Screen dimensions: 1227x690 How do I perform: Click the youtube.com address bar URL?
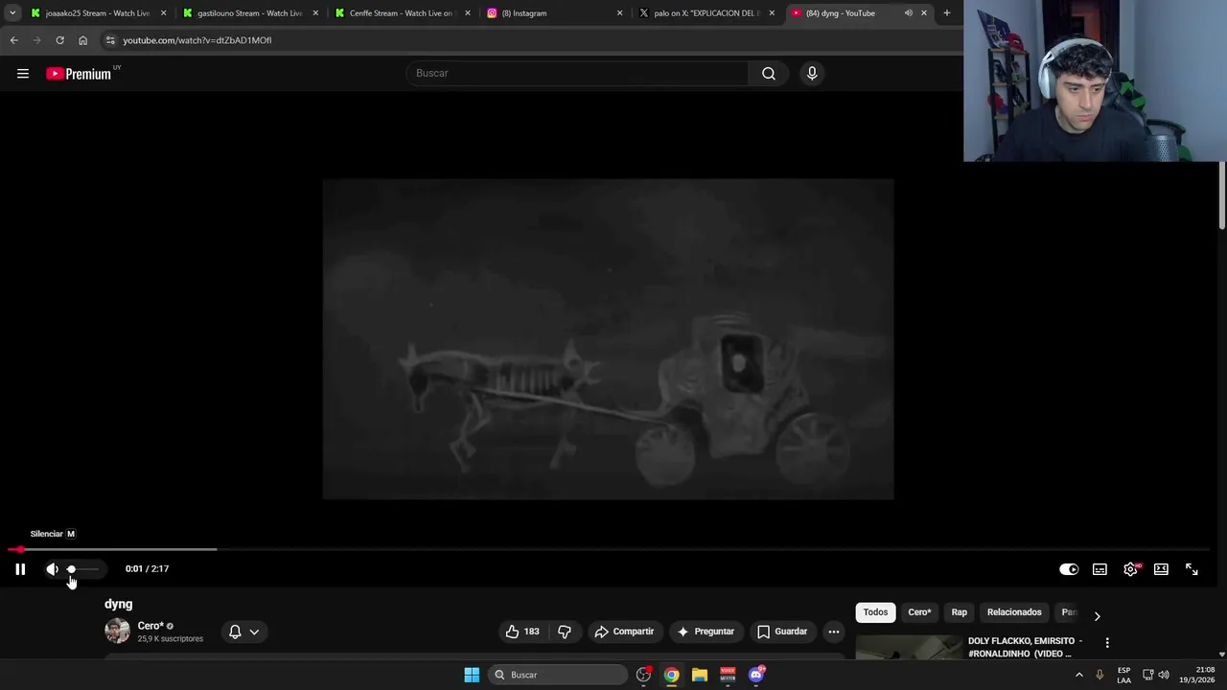click(197, 40)
